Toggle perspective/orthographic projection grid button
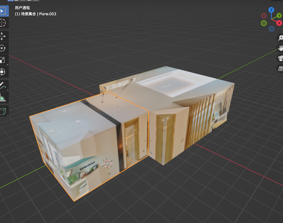This screenshot has width=283, height=223. pyautogui.click(x=280, y=68)
